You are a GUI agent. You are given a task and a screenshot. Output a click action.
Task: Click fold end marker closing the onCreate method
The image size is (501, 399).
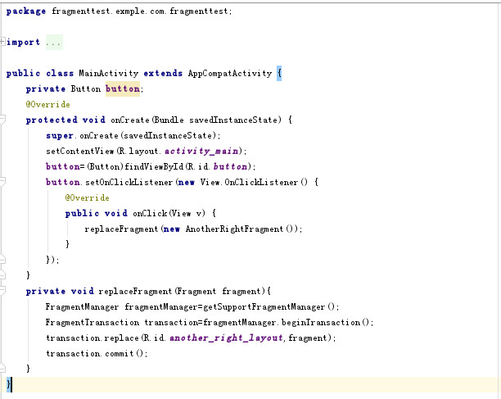click(2, 274)
